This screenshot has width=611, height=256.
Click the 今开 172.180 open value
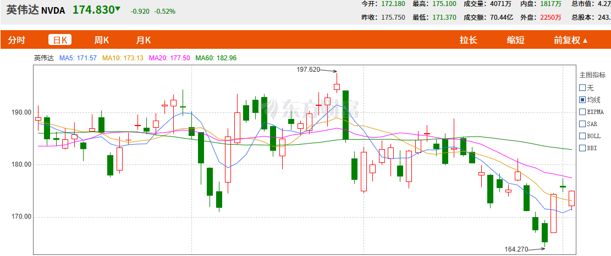[394, 4]
